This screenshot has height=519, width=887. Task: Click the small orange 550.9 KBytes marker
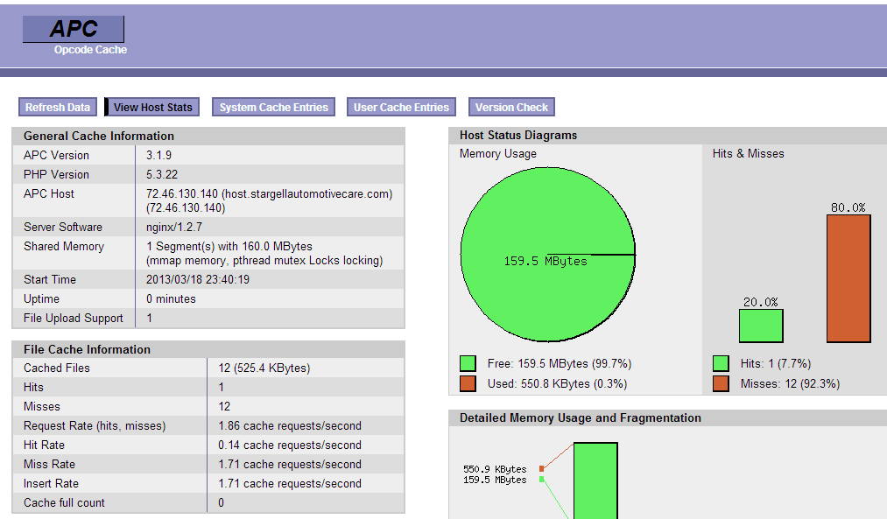coord(542,469)
